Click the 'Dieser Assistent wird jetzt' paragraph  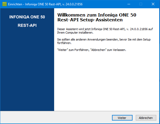pyautogui.click(x=105, y=31)
